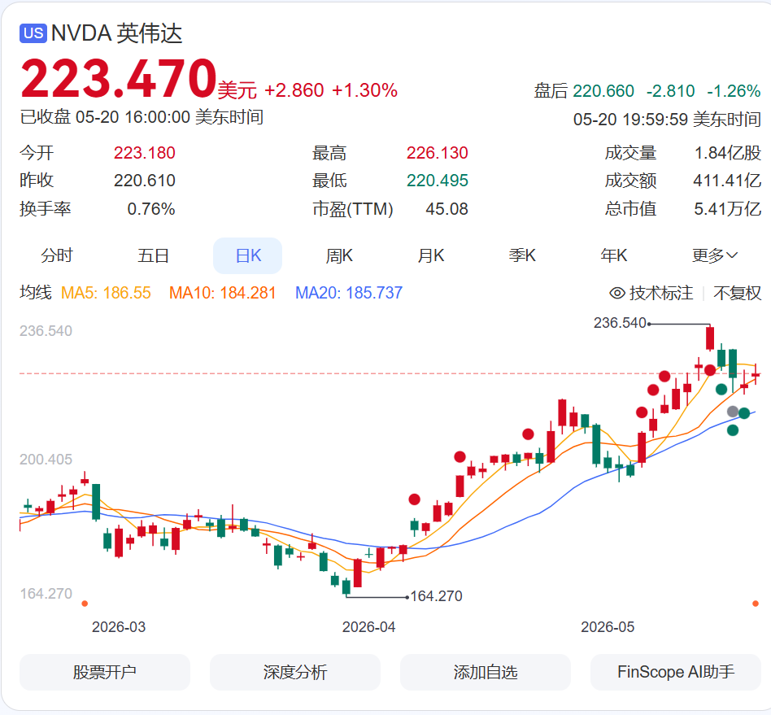This screenshot has height=715, width=771.
Task: Click the 236.540 high-price marker on the chart
Action: point(620,323)
